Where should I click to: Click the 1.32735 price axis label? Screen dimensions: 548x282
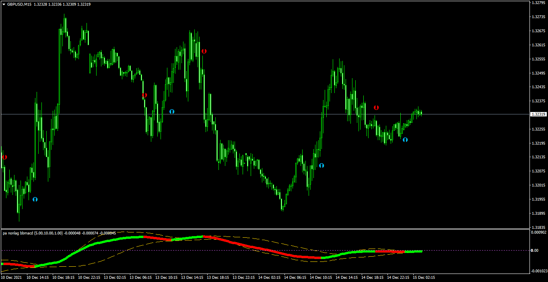538,17
